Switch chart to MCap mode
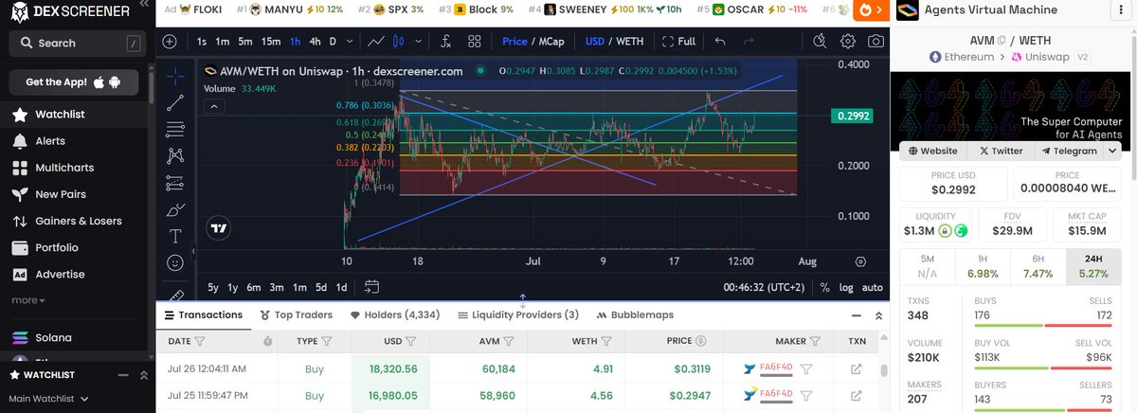Screen dimensions: 1137x413 [x=550, y=42]
